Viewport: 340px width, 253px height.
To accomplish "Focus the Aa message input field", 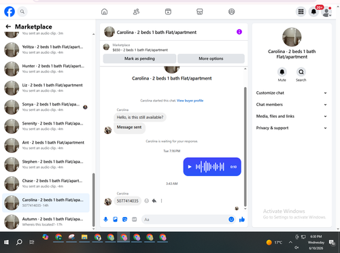I will (x=185, y=220).
